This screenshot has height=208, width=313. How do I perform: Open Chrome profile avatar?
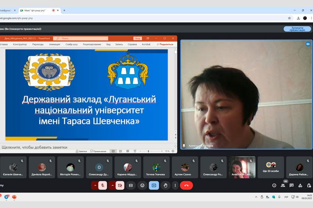coord(305,18)
